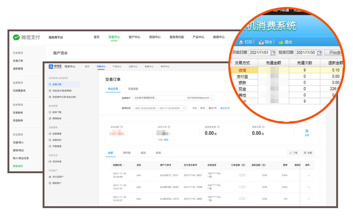
Task: Click help icon next to 实收金额
Action: coord(122,127)
